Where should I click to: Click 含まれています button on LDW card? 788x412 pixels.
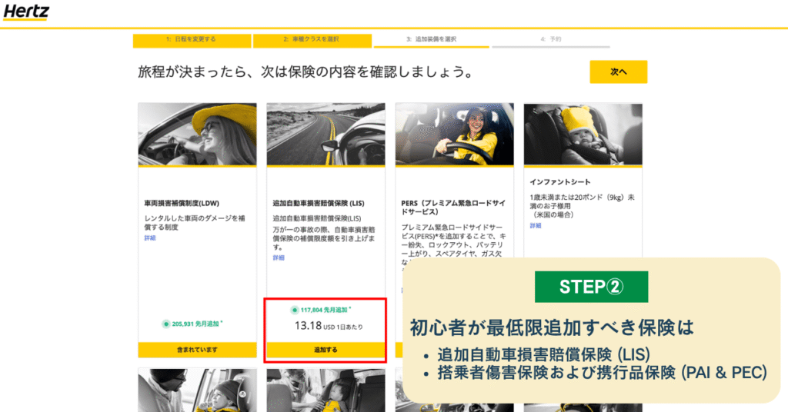pyautogui.click(x=198, y=350)
